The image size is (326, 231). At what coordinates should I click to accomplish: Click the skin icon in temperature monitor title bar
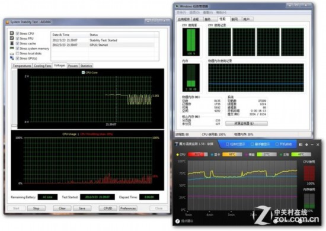pos(301,145)
